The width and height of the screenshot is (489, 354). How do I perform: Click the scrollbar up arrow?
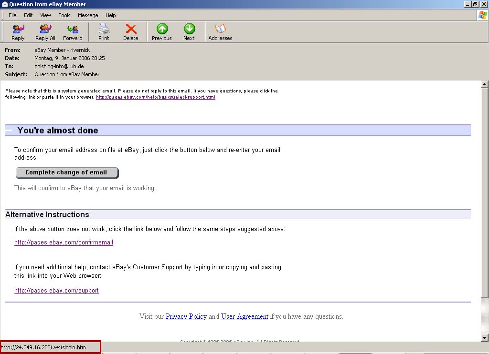coord(484,84)
